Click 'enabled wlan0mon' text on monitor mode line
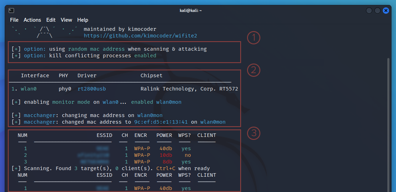Screen dimensions: 396x192 coord(156,102)
